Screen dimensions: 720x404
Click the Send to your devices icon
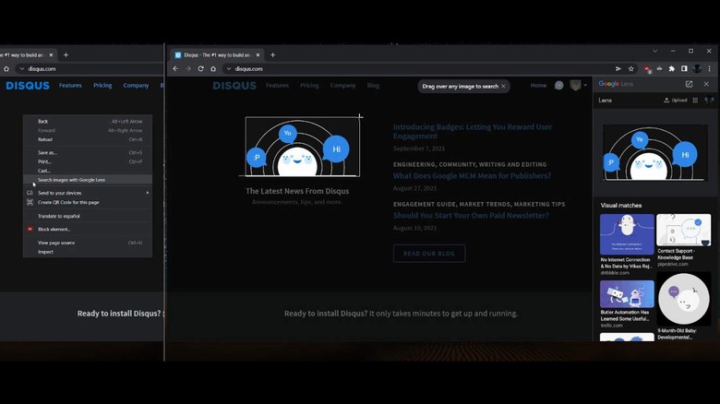coord(30,193)
